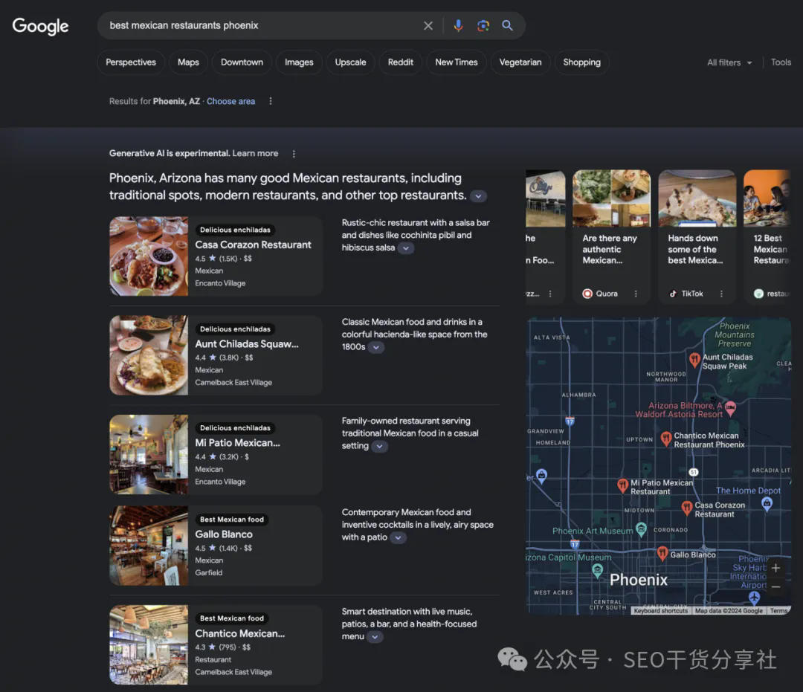803x692 pixels.
Task: Click the TikTok source icon
Action: [x=673, y=294]
